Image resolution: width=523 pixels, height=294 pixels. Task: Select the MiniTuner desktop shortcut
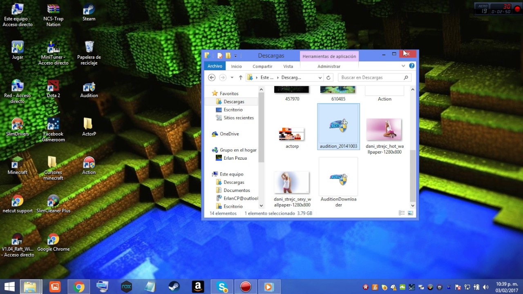(x=53, y=52)
